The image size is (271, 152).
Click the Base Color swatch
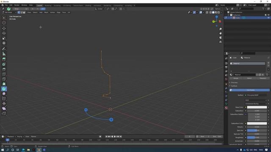(x=257, y=107)
